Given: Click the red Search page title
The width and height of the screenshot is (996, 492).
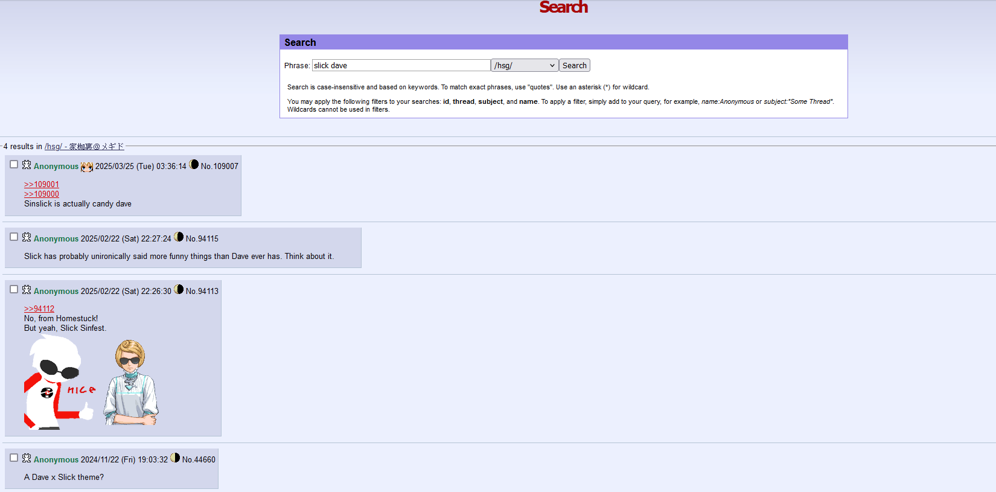Looking at the screenshot, I should pos(563,7).
